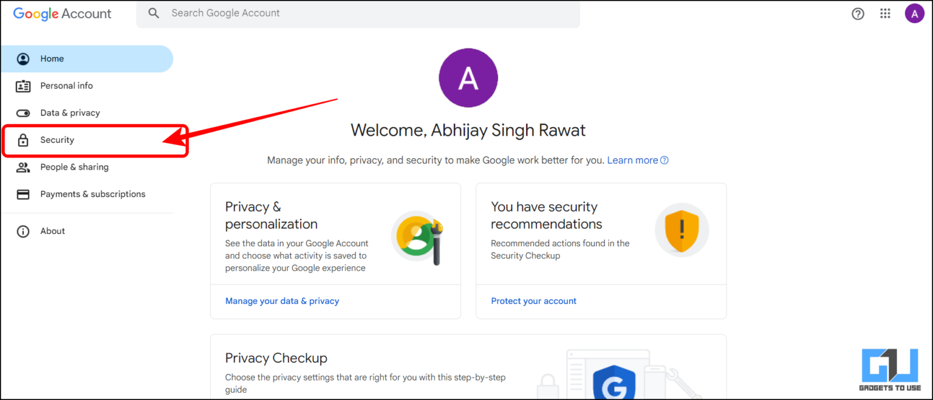The height and width of the screenshot is (400, 933).
Task: Open the Data & privacy section
Action: pyautogui.click(x=70, y=112)
